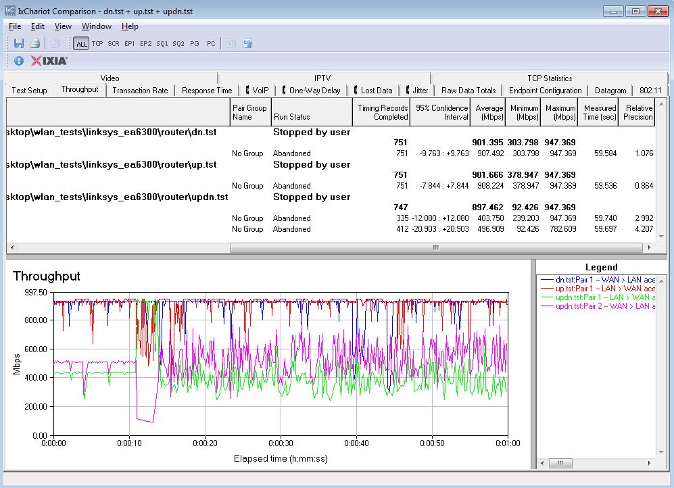Switch to the VoIP tab
The height and width of the screenshot is (488, 674).
pos(257,90)
